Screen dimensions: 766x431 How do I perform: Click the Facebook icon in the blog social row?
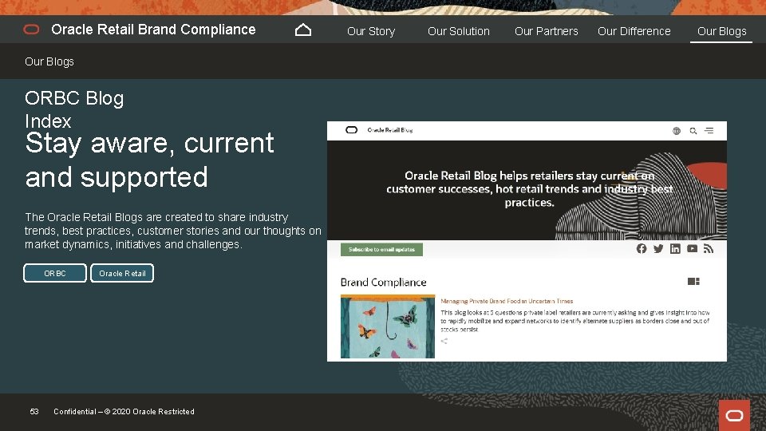642,249
